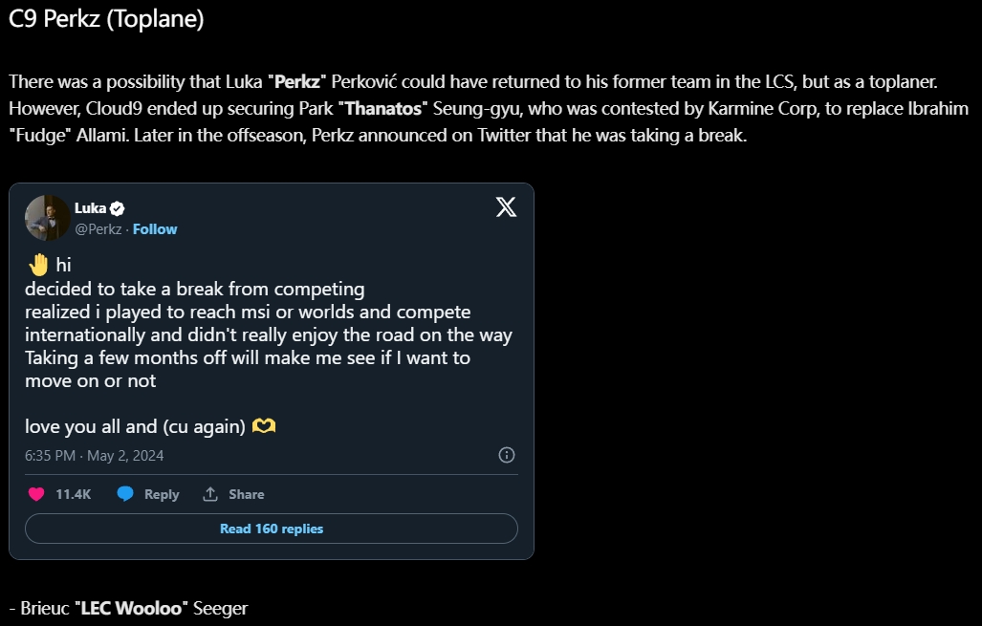Screen dimensions: 982x626
Task: Click the blue reply bubble icon
Action: 125,494
